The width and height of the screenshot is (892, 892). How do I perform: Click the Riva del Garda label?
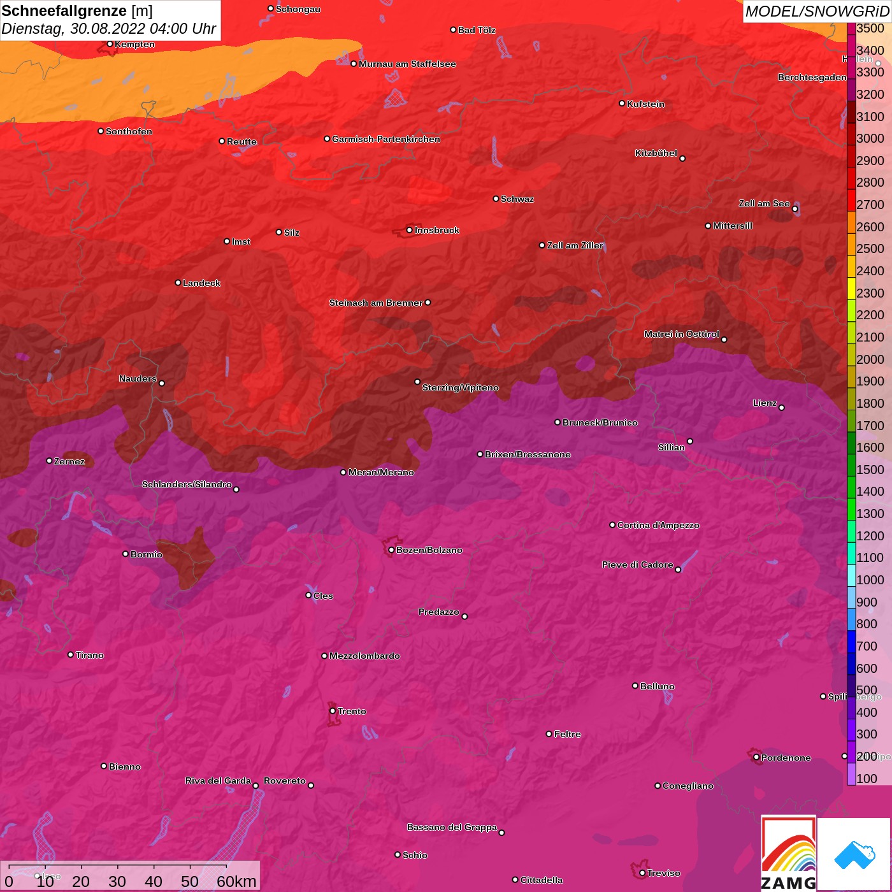(218, 780)
